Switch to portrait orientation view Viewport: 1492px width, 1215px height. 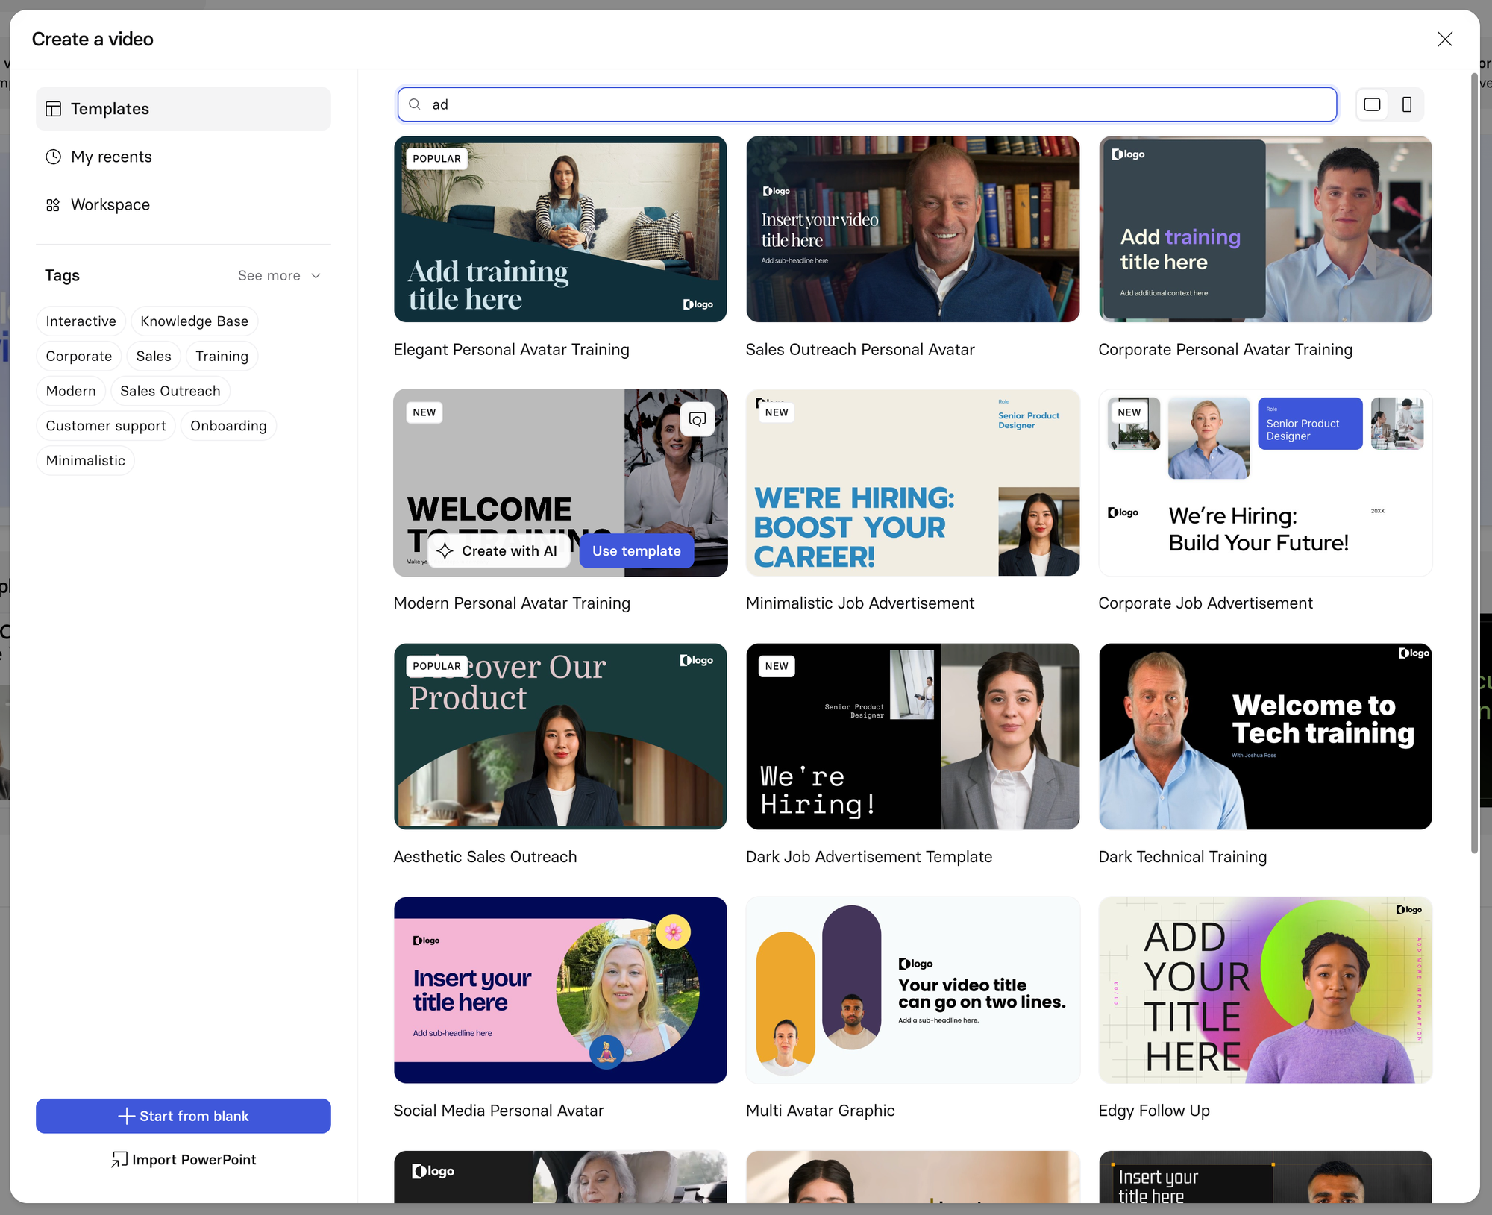[x=1406, y=104]
